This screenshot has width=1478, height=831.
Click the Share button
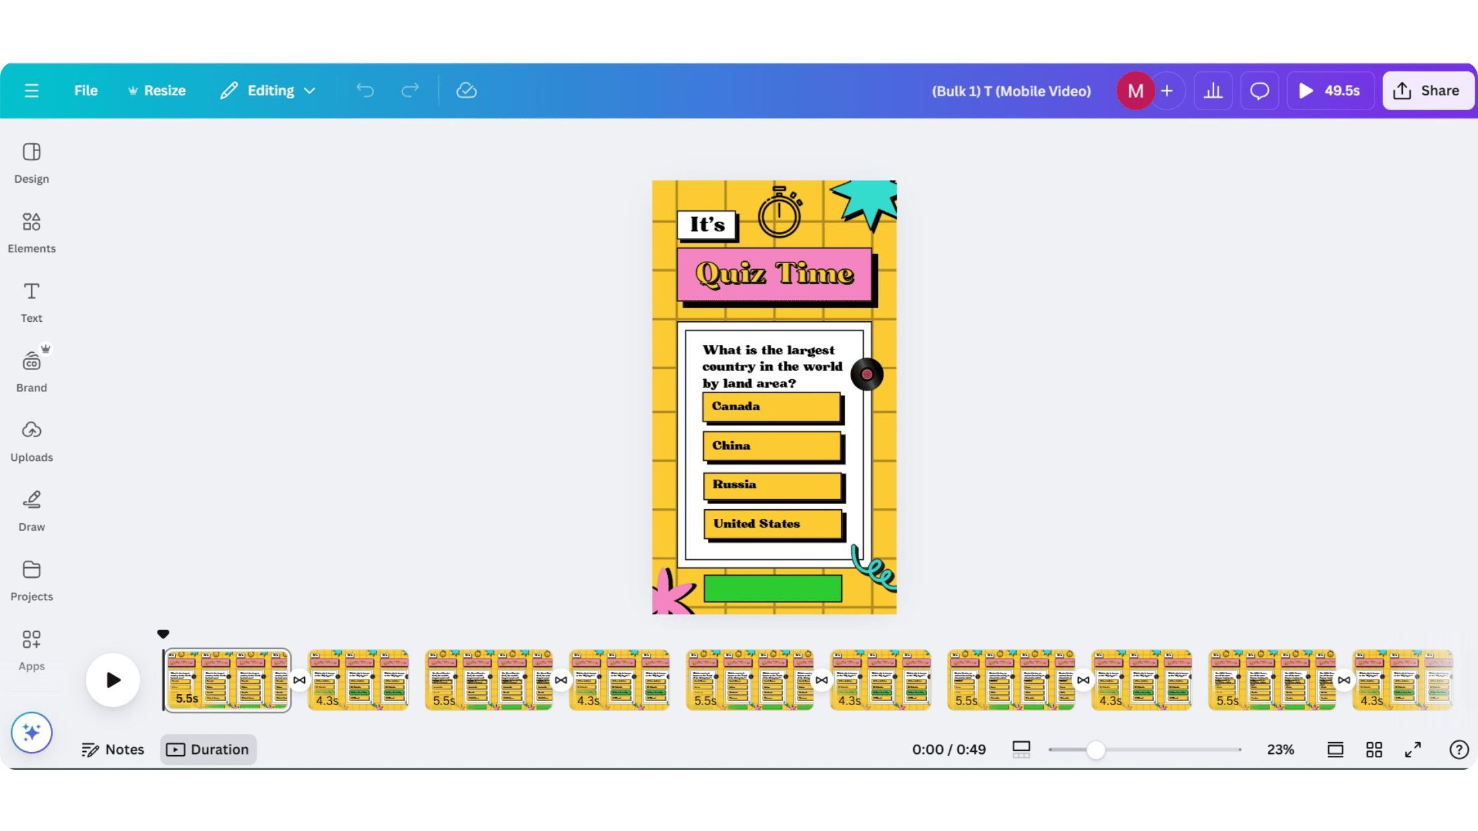(x=1428, y=90)
